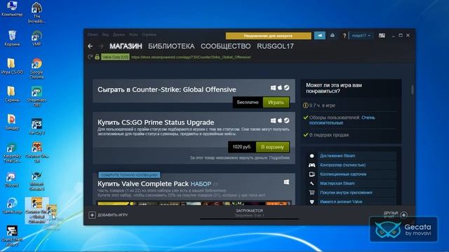Viewport: 449px width, 252px height.
Task: Click the store page vertical scrollbar
Action: pos(413,90)
